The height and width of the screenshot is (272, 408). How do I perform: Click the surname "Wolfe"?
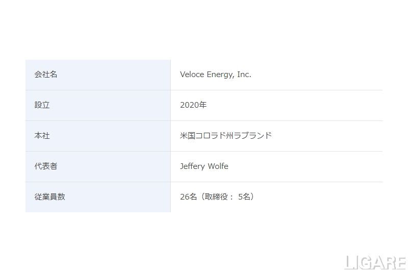point(217,166)
